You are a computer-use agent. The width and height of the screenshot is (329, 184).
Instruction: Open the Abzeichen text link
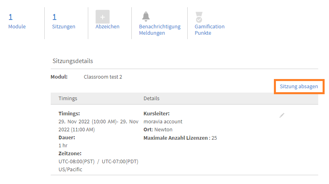(x=107, y=27)
